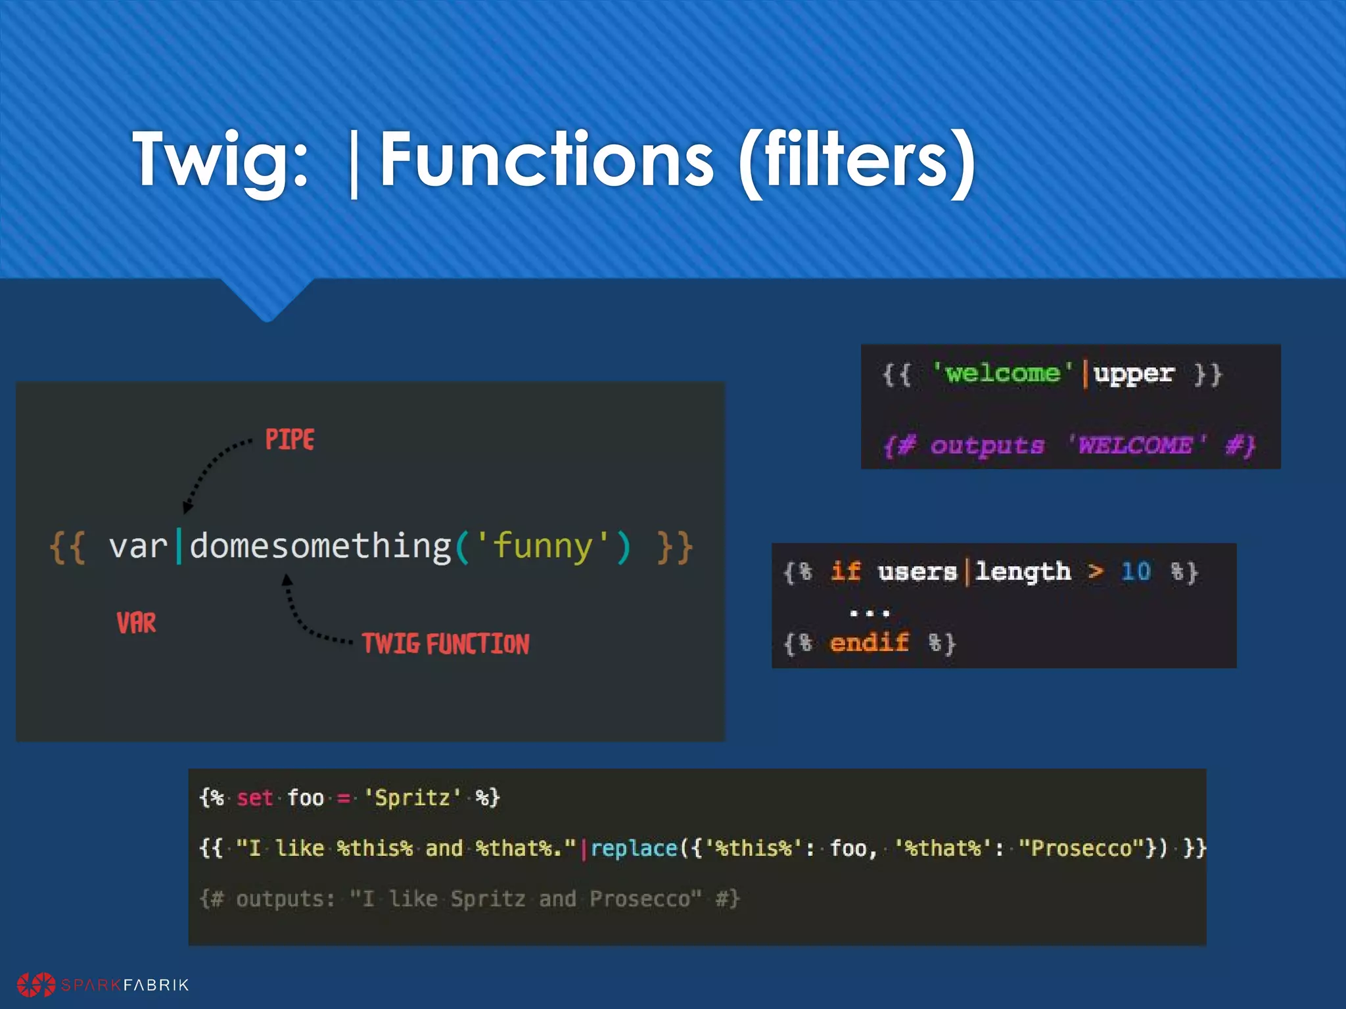
Task: Click the comment 'I like Spritz and Prosecco'
Action: (469, 899)
